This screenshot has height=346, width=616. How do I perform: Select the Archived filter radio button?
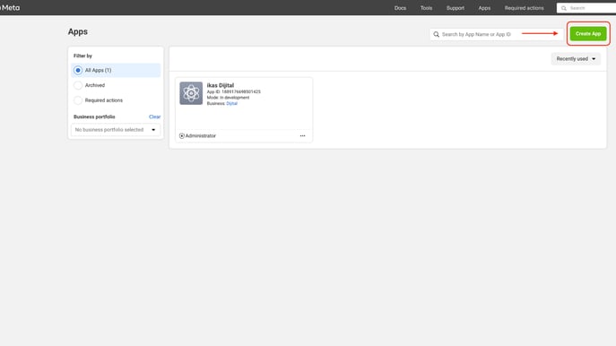point(78,85)
